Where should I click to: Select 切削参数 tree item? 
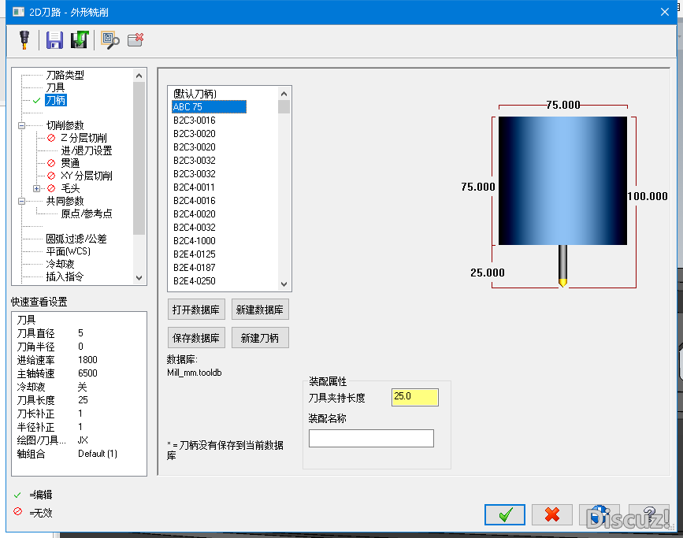65,125
